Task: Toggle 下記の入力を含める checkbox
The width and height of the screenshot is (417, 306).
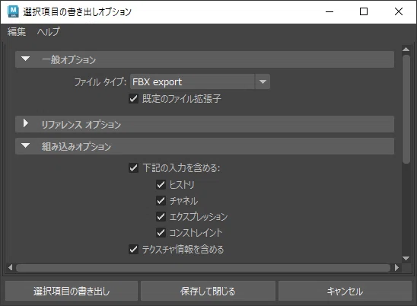Action: point(133,168)
